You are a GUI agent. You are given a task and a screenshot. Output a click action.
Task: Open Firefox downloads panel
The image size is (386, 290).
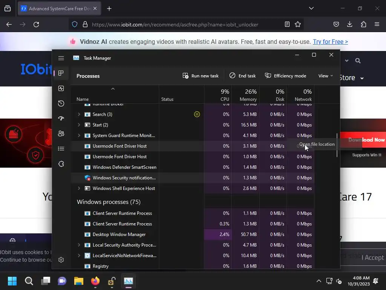349,25
